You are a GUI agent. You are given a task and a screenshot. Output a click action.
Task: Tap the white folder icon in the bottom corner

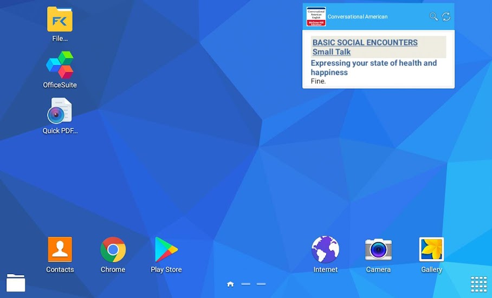point(16,283)
